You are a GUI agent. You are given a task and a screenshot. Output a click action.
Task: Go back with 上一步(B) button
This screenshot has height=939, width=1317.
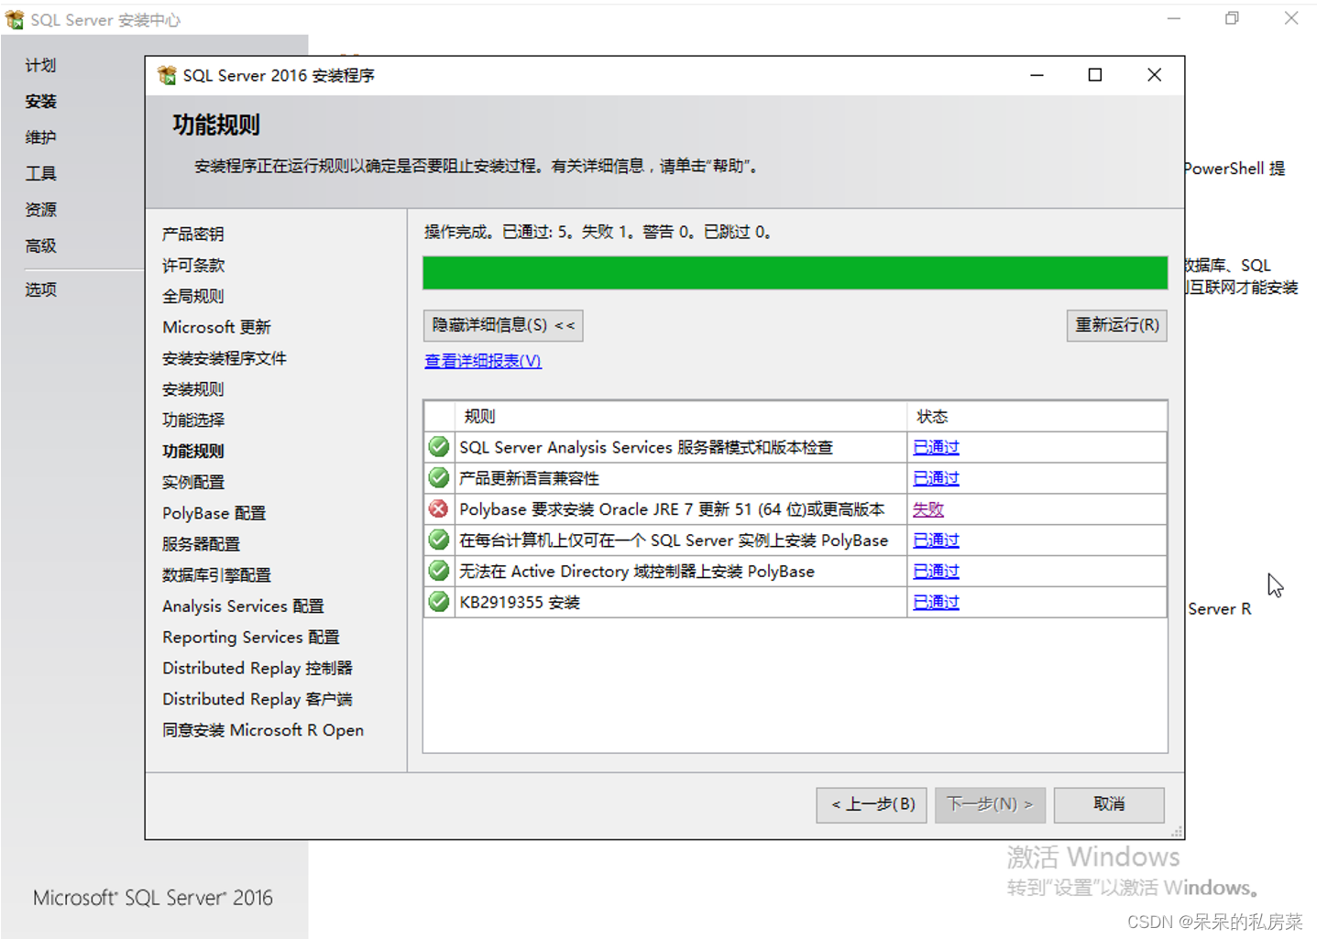pos(872,804)
